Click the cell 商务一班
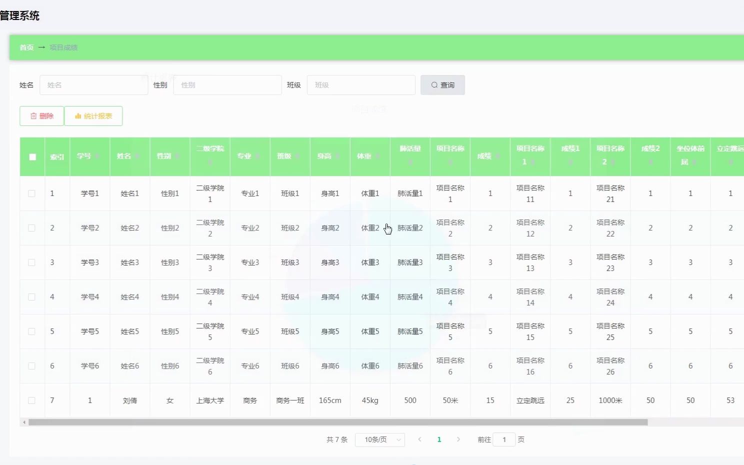 290,400
